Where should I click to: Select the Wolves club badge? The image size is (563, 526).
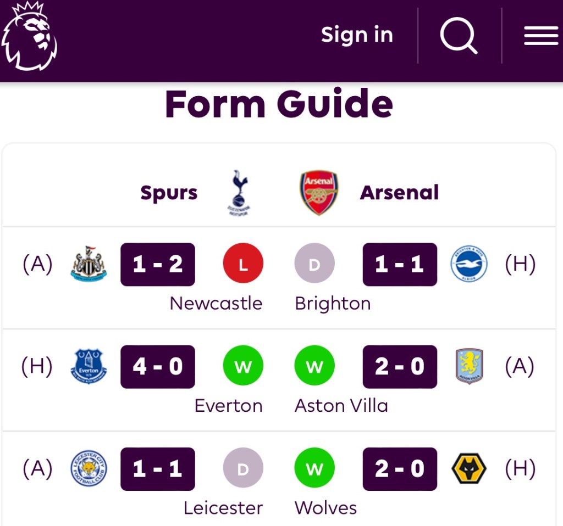coord(469,469)
